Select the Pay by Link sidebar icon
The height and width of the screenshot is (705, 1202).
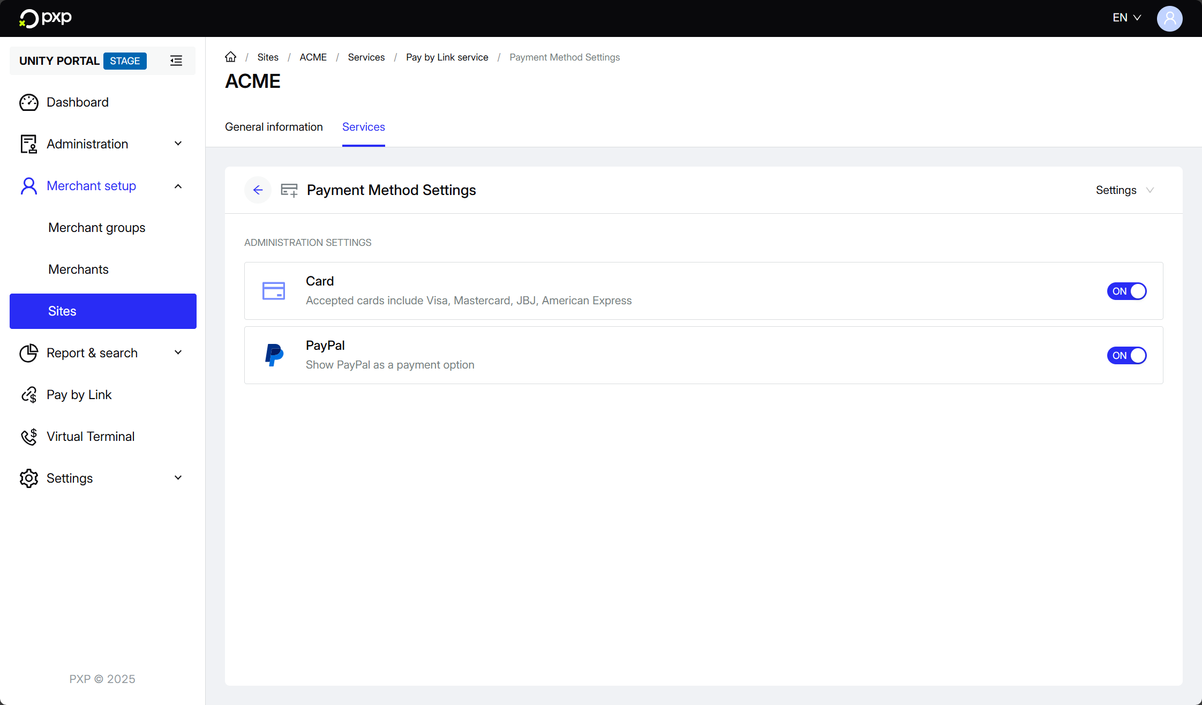pos(28,394)
